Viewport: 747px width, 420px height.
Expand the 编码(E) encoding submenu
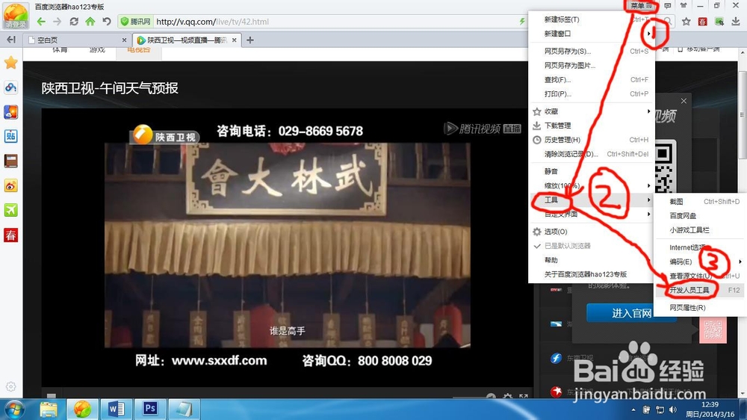coord(701,262)
